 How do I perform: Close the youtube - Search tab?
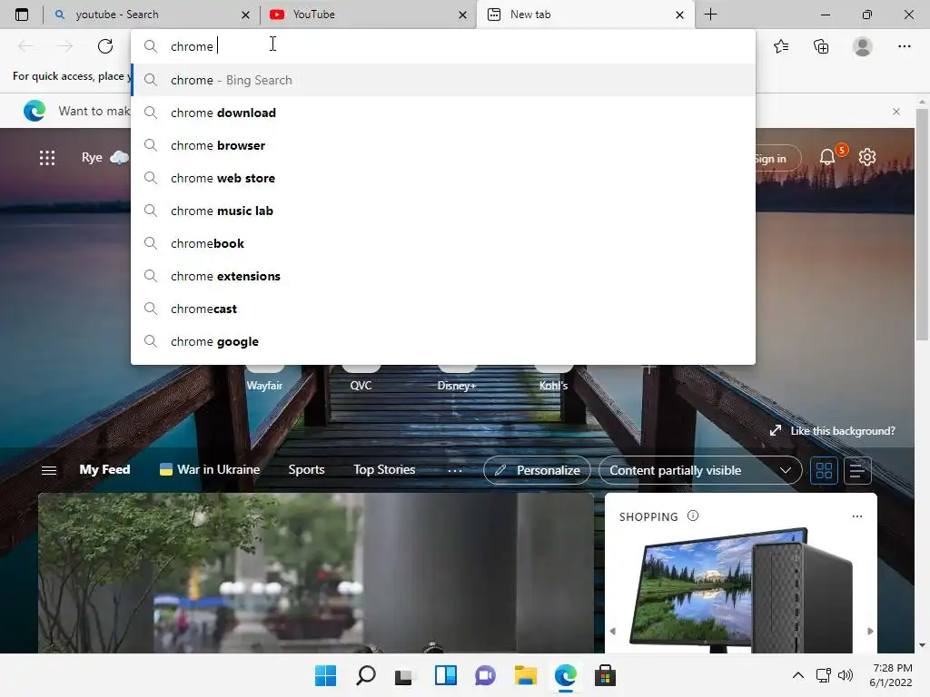coord(245,15)
